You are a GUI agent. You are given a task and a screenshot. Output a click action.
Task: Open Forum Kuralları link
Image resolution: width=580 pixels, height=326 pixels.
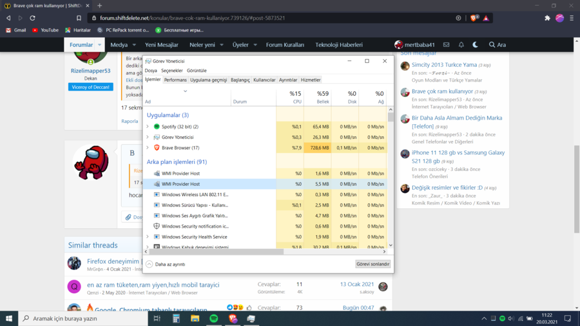coord(285,44)
